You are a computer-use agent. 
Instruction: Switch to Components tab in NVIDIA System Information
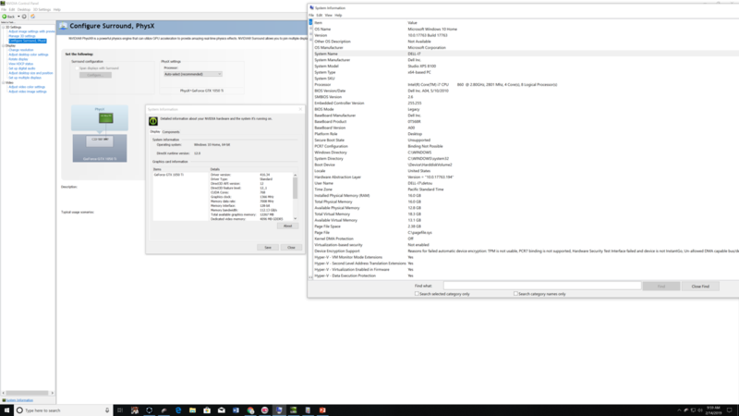click(171, 132)
